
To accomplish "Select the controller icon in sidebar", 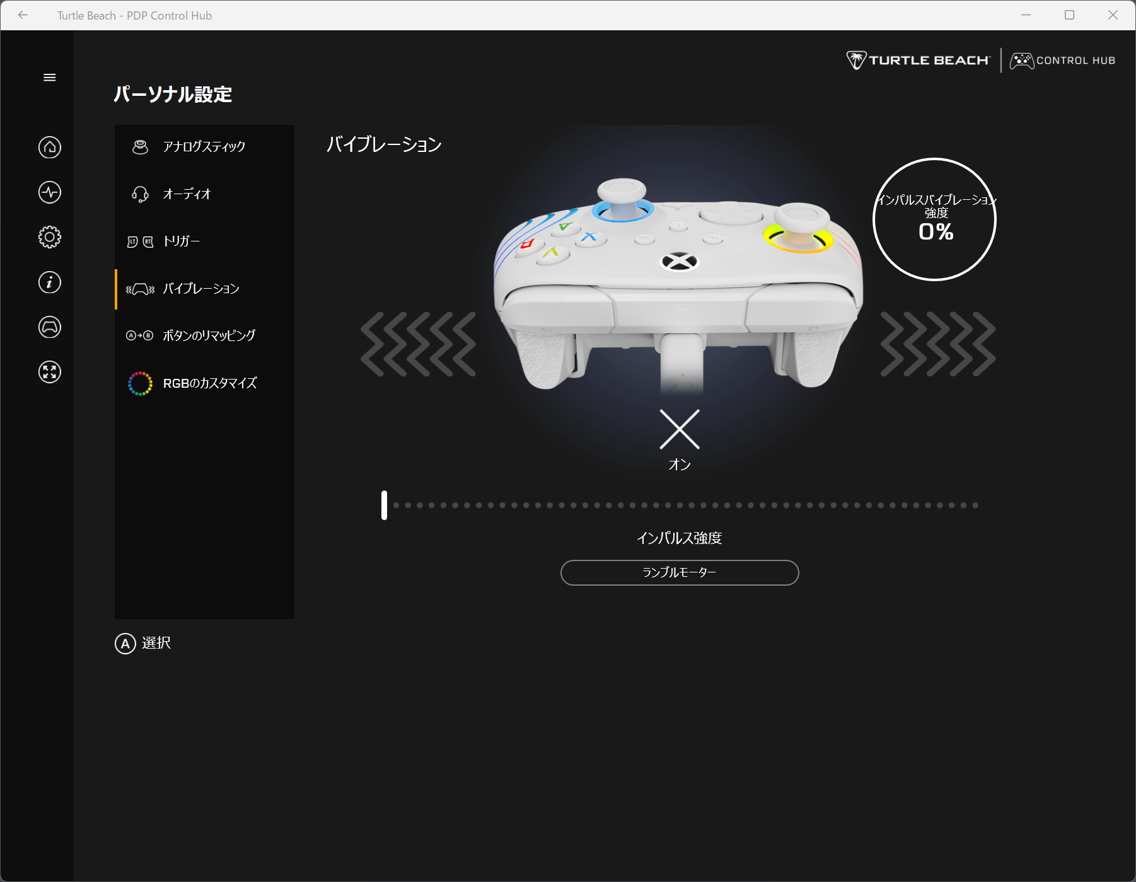I will click(x=49, y=327).
